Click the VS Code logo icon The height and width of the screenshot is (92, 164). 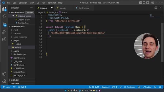[x=3, y=3]
